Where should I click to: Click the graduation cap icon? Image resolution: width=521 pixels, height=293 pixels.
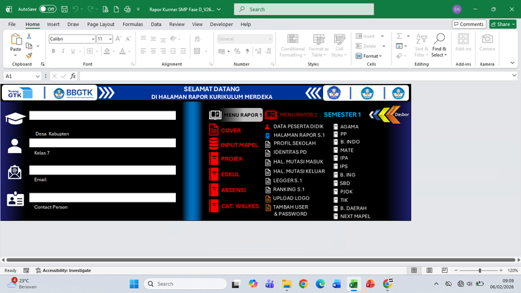coord(15,119)
